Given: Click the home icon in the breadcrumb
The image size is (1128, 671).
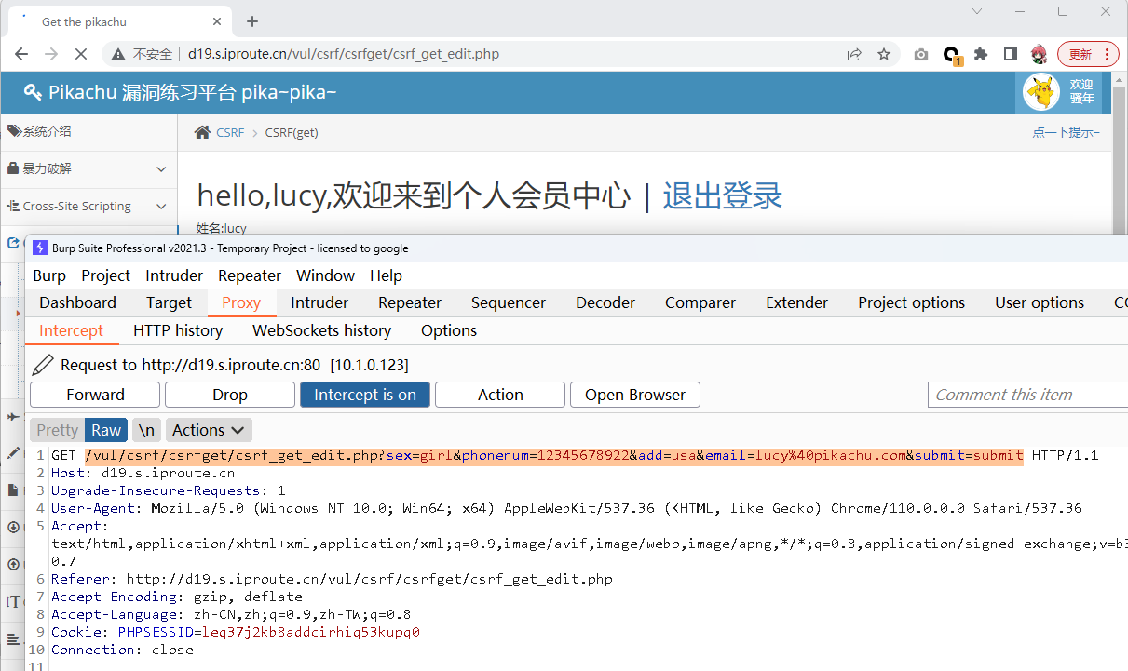Looking at the screenshot, I should pyautogui.click(x=202, y=132).
